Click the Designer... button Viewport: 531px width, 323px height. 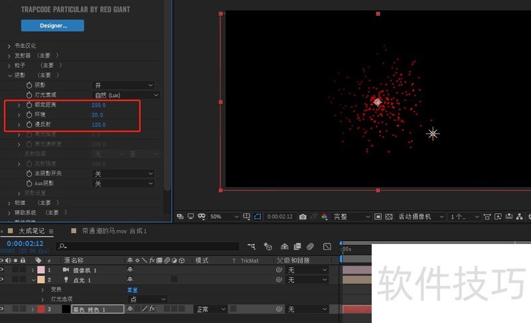52,26
